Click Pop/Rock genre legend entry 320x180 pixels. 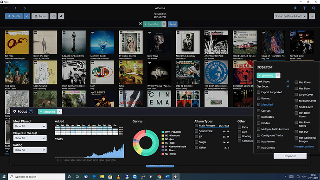(172, 132)
